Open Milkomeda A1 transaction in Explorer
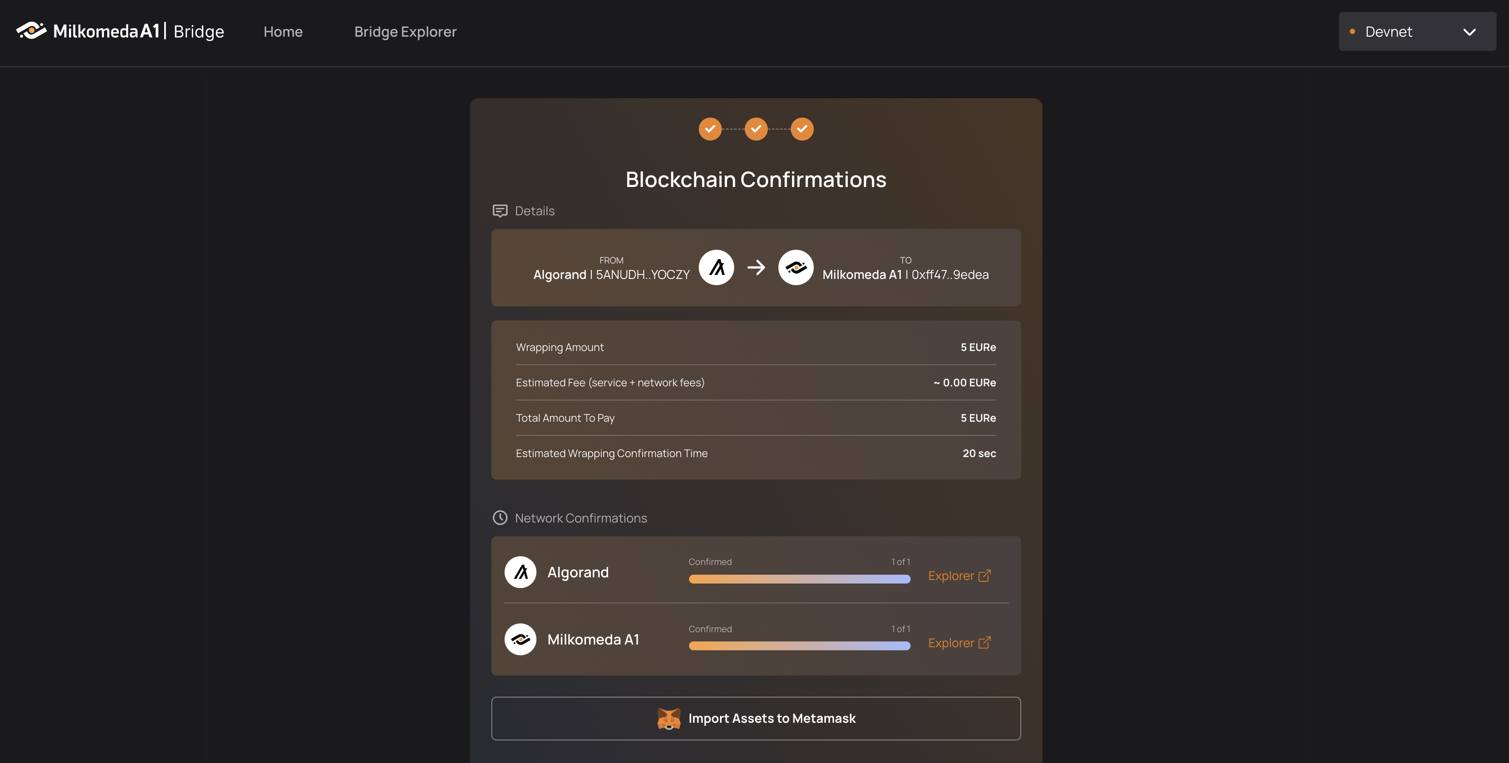Screen dimensions: 1509x763 959,642
